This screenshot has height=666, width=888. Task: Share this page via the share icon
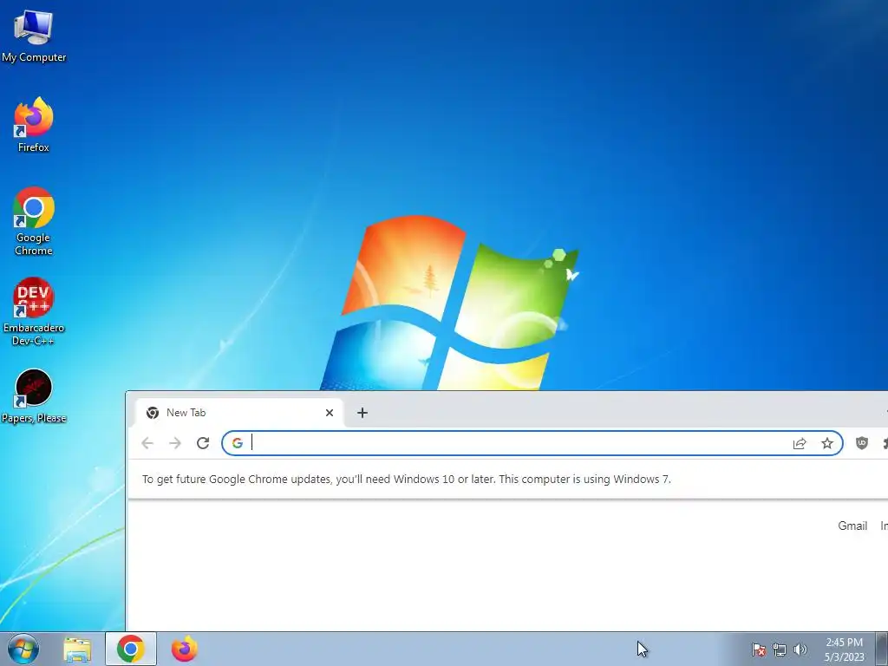800,443
